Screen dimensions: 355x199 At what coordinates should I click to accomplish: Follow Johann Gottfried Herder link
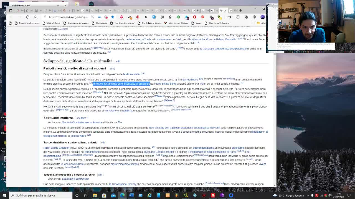pyautogui.click(x=160, y=152)
